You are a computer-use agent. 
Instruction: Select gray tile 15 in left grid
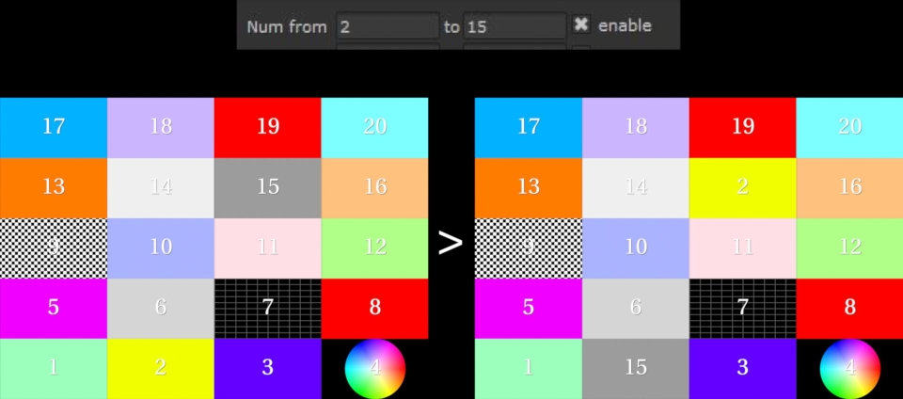tap(268, 187)
